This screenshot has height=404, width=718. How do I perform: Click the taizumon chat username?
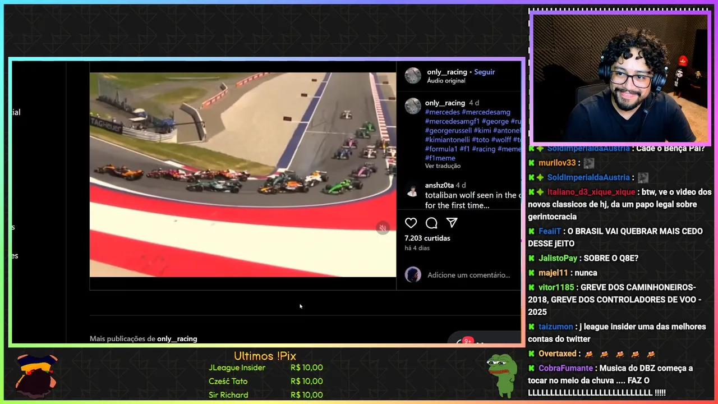tap(556, 327)
